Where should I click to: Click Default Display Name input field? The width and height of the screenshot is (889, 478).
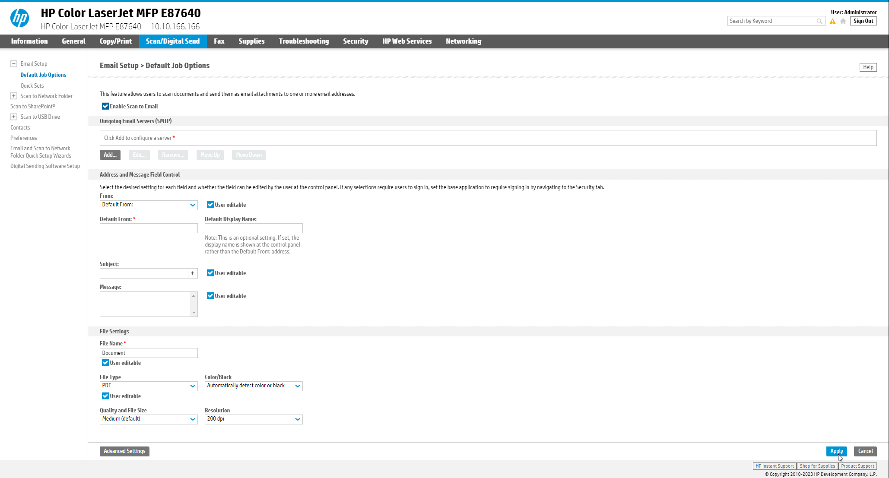pos(254,228)
